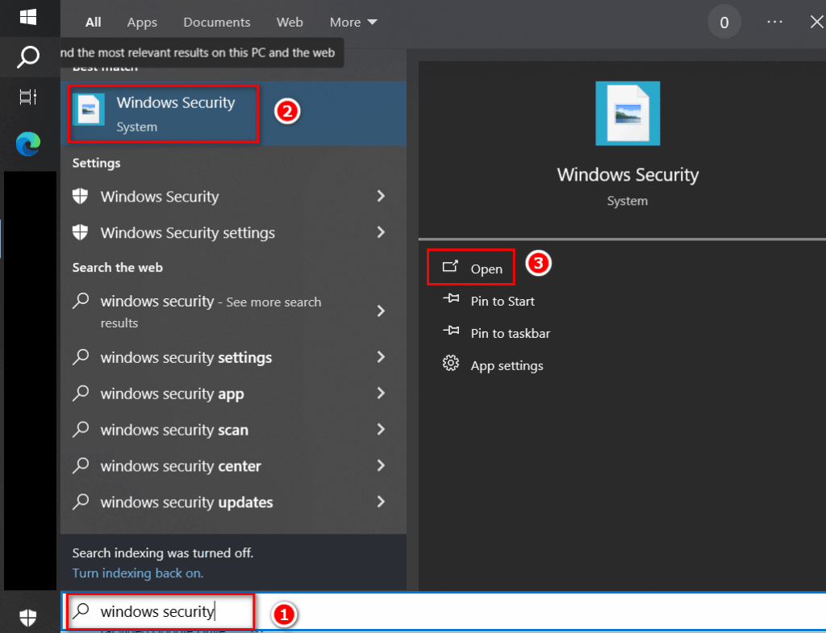Viewport: 826px width, 633px height.
Task: Expand the 'Windows Security settings' entry chevron
Action: point(381,232)
